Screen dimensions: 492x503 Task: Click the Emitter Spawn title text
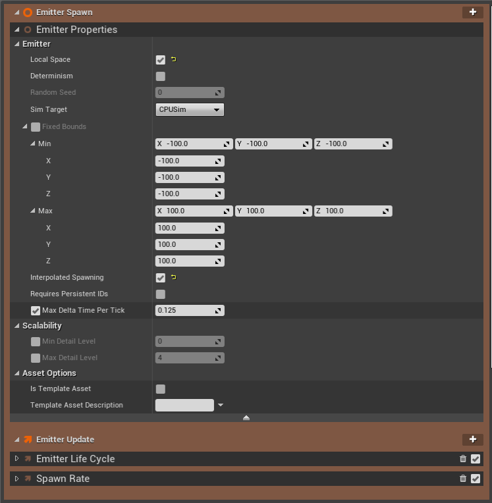64,13
